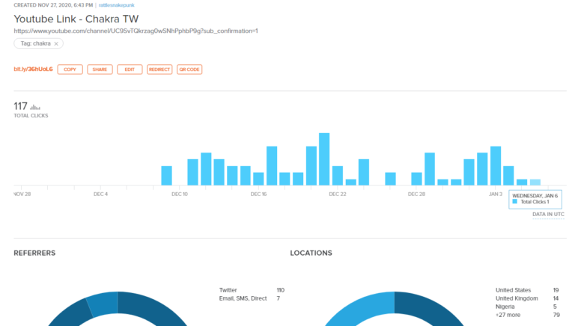The width and height of the screenshot is (575, 326).
Task: Expand the '+27 more' locations entry
Action: [508, 315]
